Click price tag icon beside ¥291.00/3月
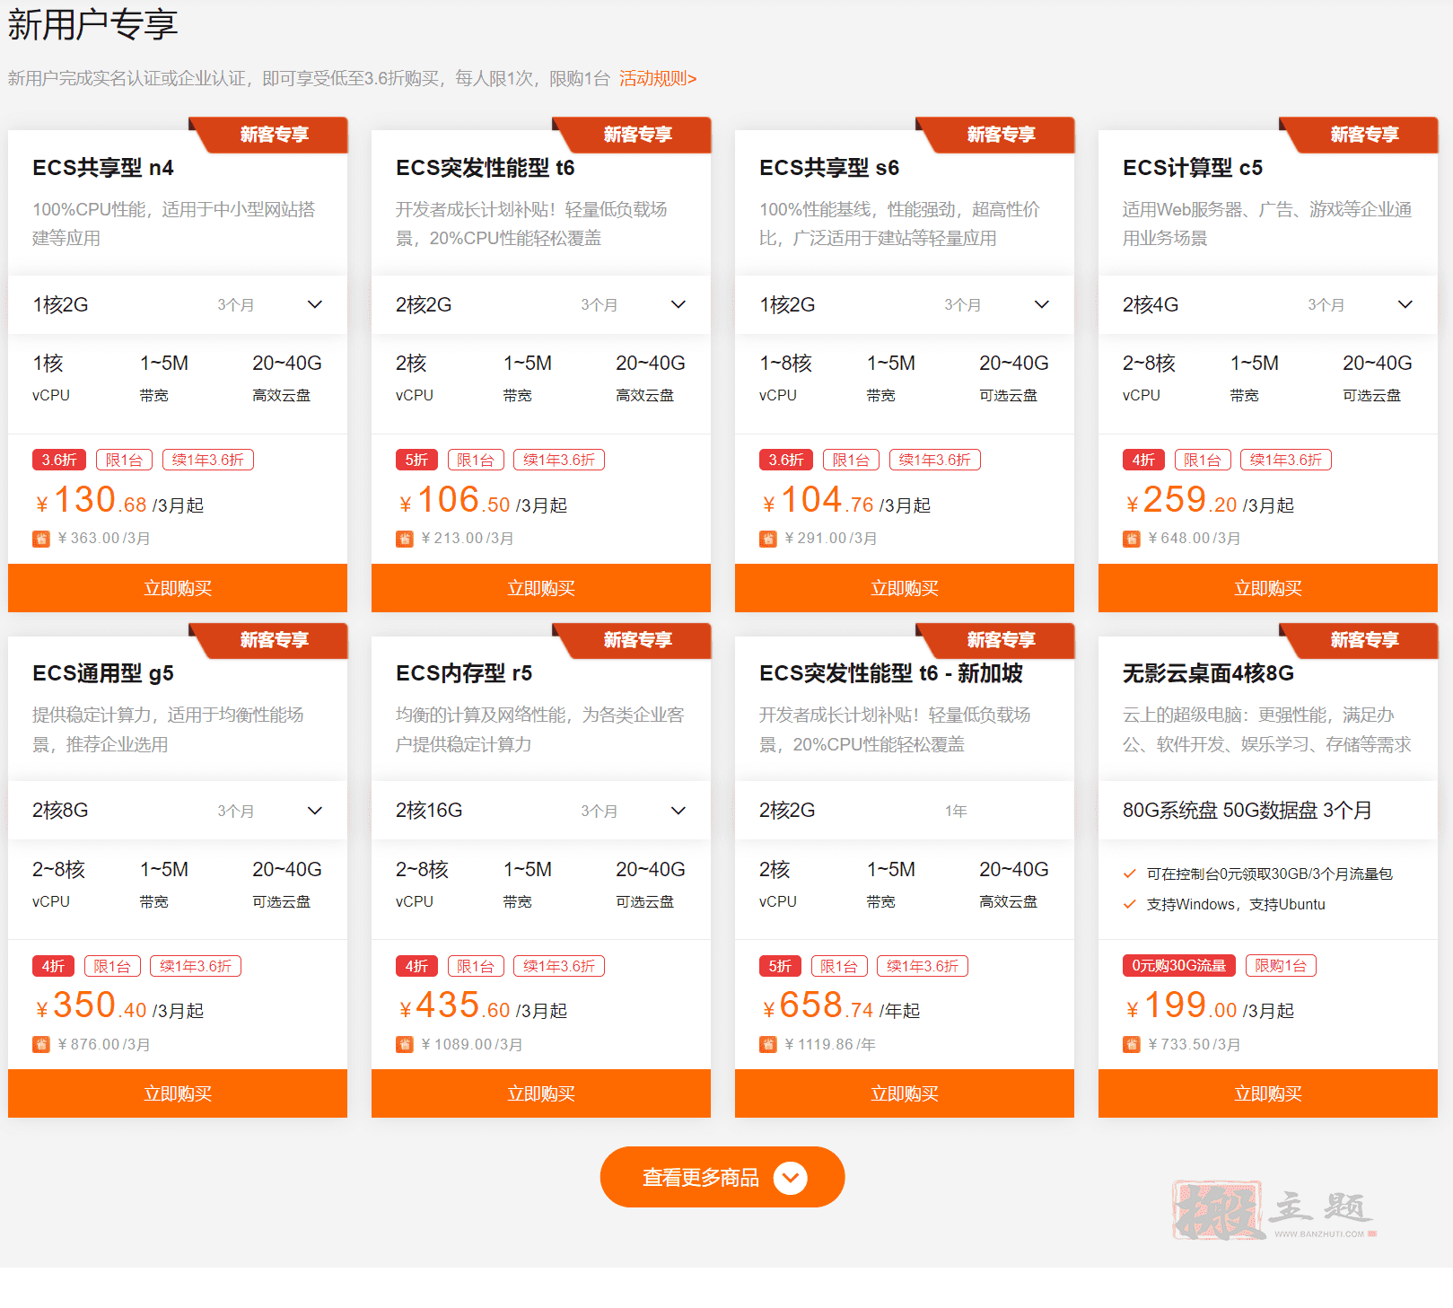Image resolution: width=1453 pixels, height=1308 pixels. [x=768, y=539]
